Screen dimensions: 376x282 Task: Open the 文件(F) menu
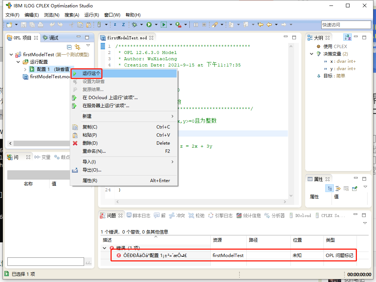(12, 15)
